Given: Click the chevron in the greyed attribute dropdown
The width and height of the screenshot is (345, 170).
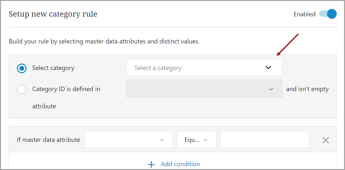Looking at the screenshot, I should pyautogui.click(x=271, y=89).
